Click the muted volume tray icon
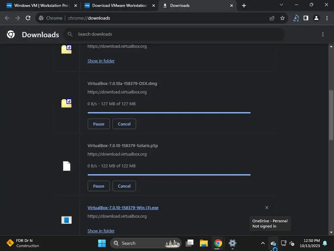This screenshot has width=334, height=251. 292,243
